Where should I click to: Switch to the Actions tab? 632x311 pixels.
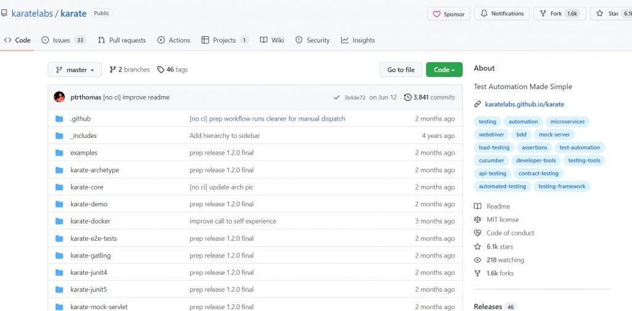click(x=173, y=40)
